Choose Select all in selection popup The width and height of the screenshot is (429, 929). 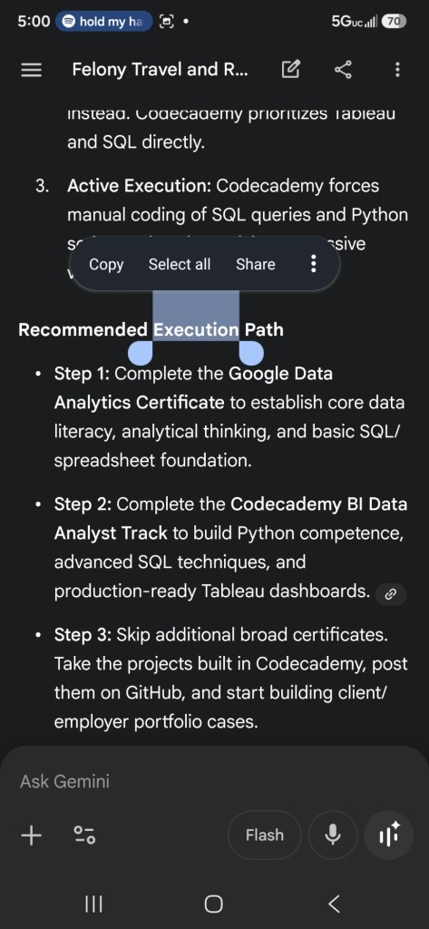point(180,264)
